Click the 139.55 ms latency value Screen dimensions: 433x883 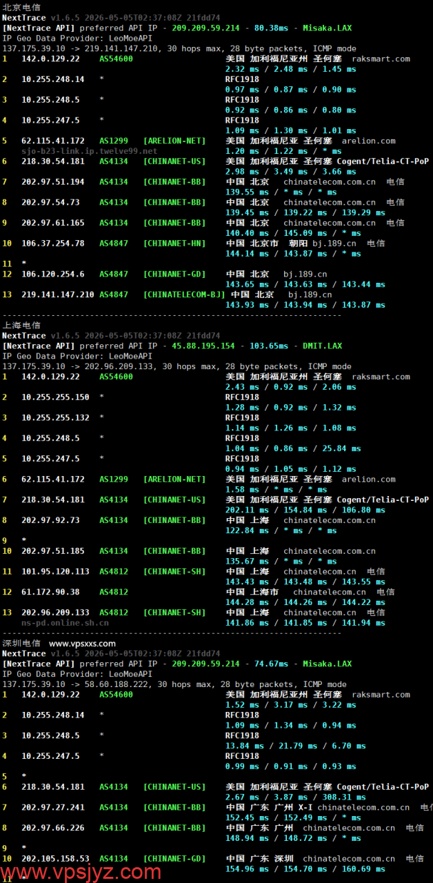click(x=247, y=192)
